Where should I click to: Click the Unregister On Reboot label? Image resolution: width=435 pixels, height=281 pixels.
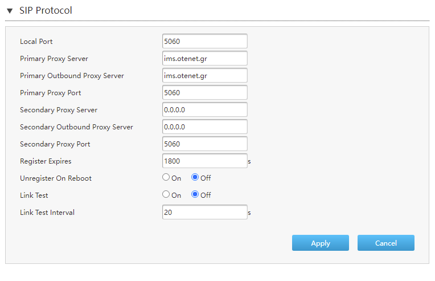coord(56,178)
